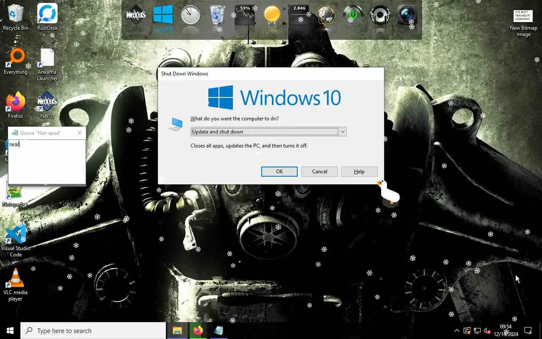Click the globe network icon in the dock
This screenshot has width=542, height=339.
point(326,16)
